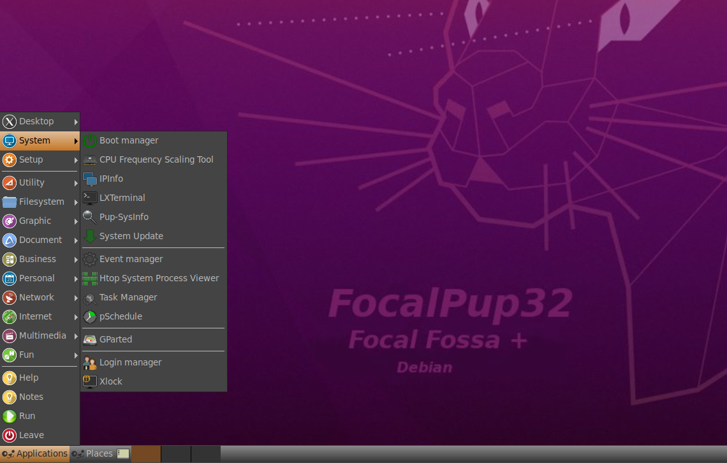This screenshot has width=727, height=463.
Task: Open the Multimedia category
Action: [x=40, y=335]
